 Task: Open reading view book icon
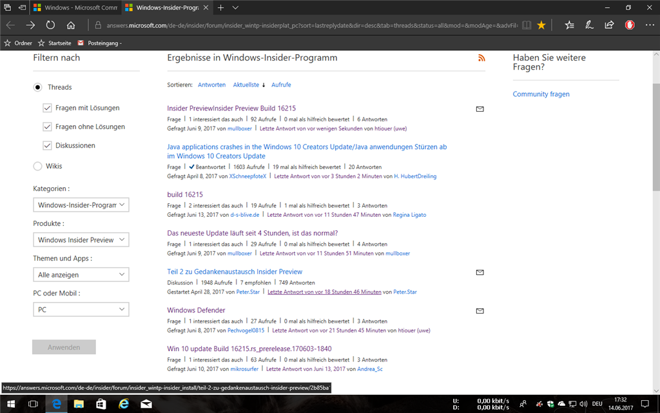pyautogui.click(x=527, y=25)
